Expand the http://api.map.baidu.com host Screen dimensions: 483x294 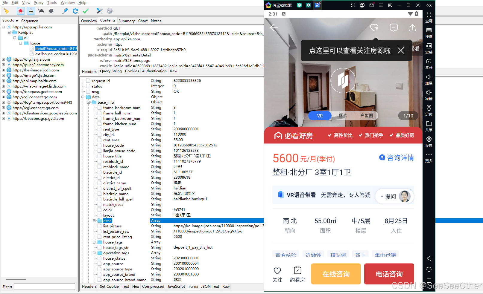pyautogui.click(x=3, y=81)
